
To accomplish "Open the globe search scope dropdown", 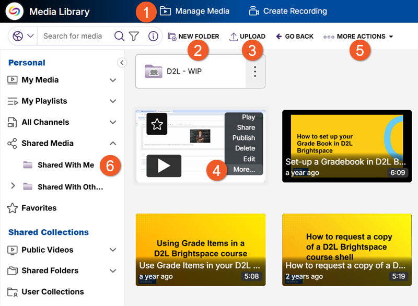I will tap(24, 36).
